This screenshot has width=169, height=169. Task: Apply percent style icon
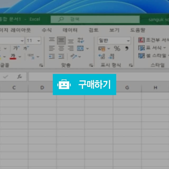coord(117,48)
